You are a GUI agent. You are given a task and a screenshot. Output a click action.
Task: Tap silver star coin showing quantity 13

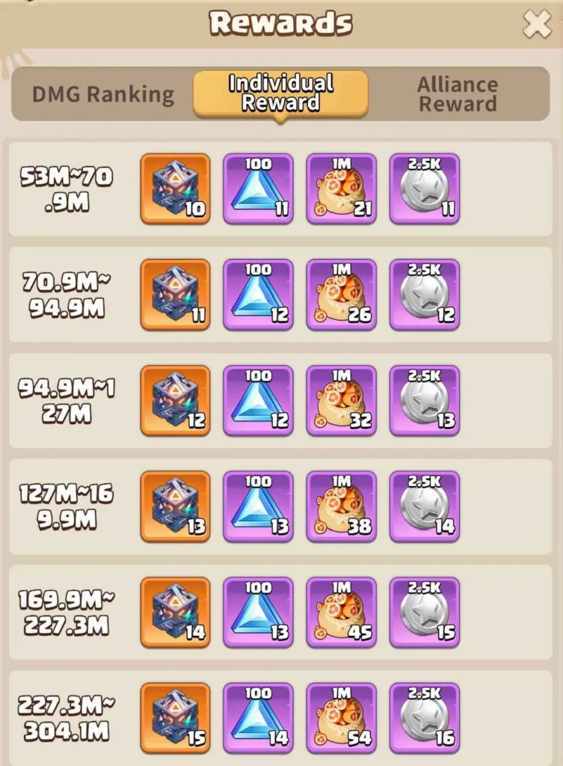(425, 401)
